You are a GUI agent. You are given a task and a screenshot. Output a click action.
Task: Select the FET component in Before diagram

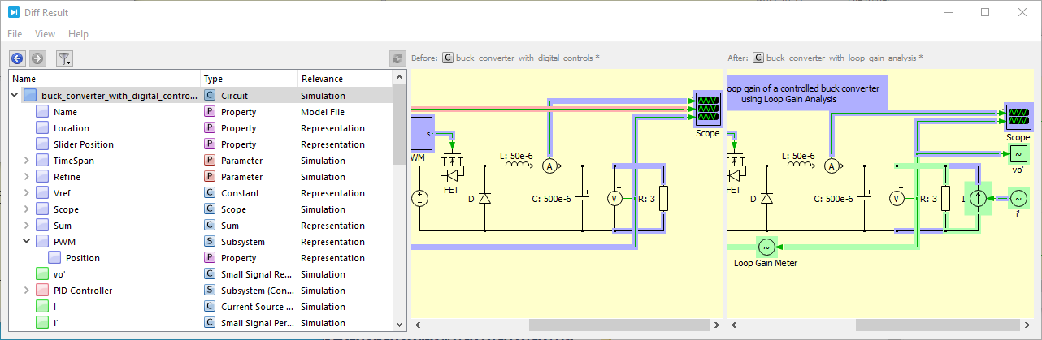coord(450,168)
